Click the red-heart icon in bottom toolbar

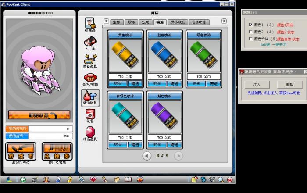tap(93, 179)
